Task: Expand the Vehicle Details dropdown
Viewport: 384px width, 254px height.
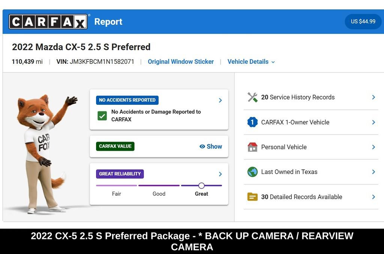Action: tap(251, 62)
